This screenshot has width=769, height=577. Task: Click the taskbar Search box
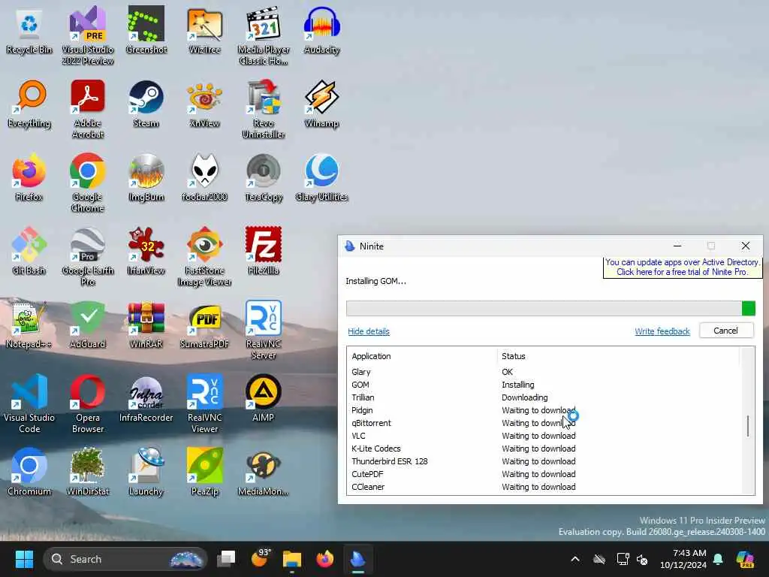(x=125, y=559)
